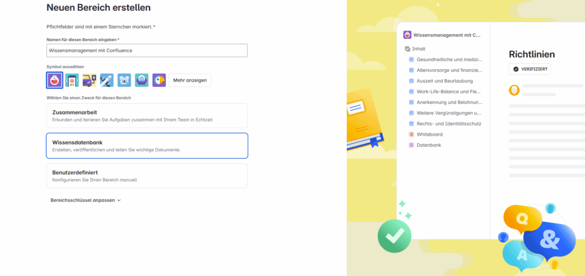Click the space name input field
585x276 pixels.
point(147,51)
